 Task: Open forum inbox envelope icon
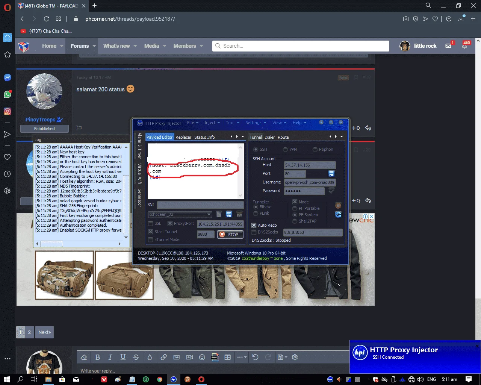click(448, 46)
